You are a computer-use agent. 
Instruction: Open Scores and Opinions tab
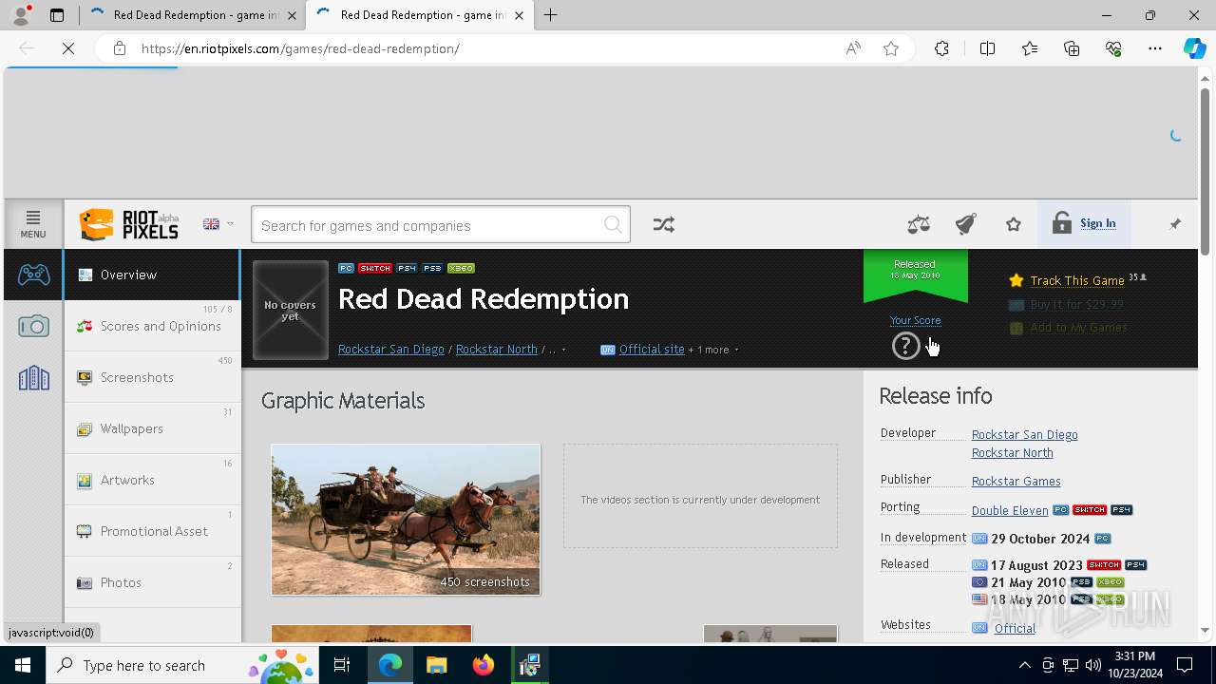coord(152,326)
